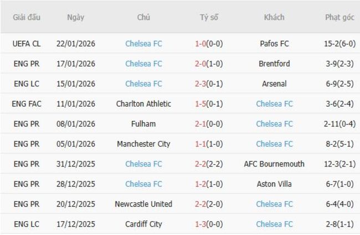Click Chelsea FC in Newcastle United row
The image size is (360, 235).
click(x=274, y=204)
